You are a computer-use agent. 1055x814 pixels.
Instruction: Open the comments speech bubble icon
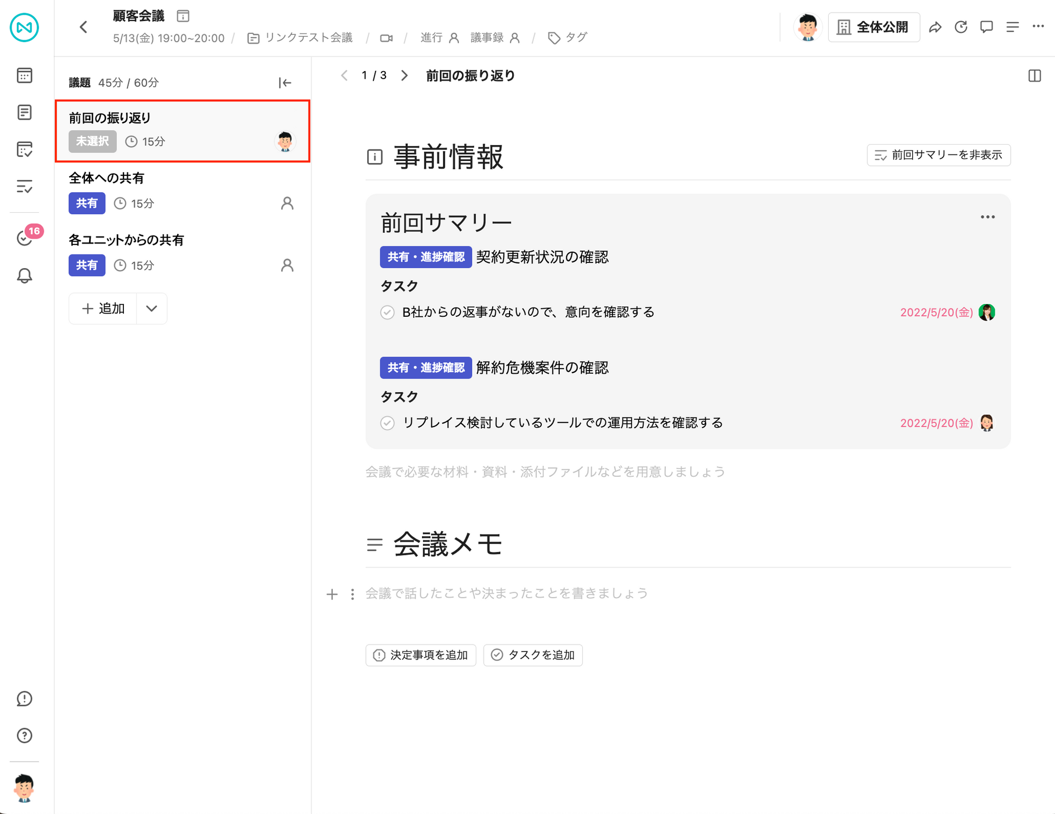point(986,27)
